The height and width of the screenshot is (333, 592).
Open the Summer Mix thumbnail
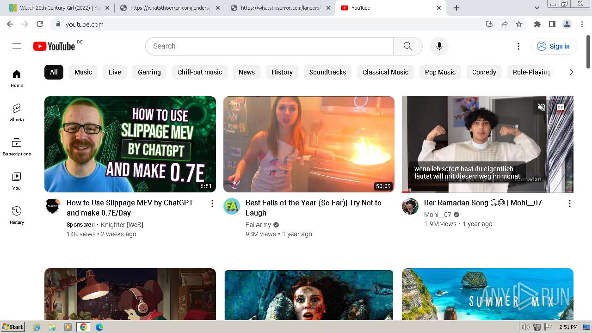487,294
